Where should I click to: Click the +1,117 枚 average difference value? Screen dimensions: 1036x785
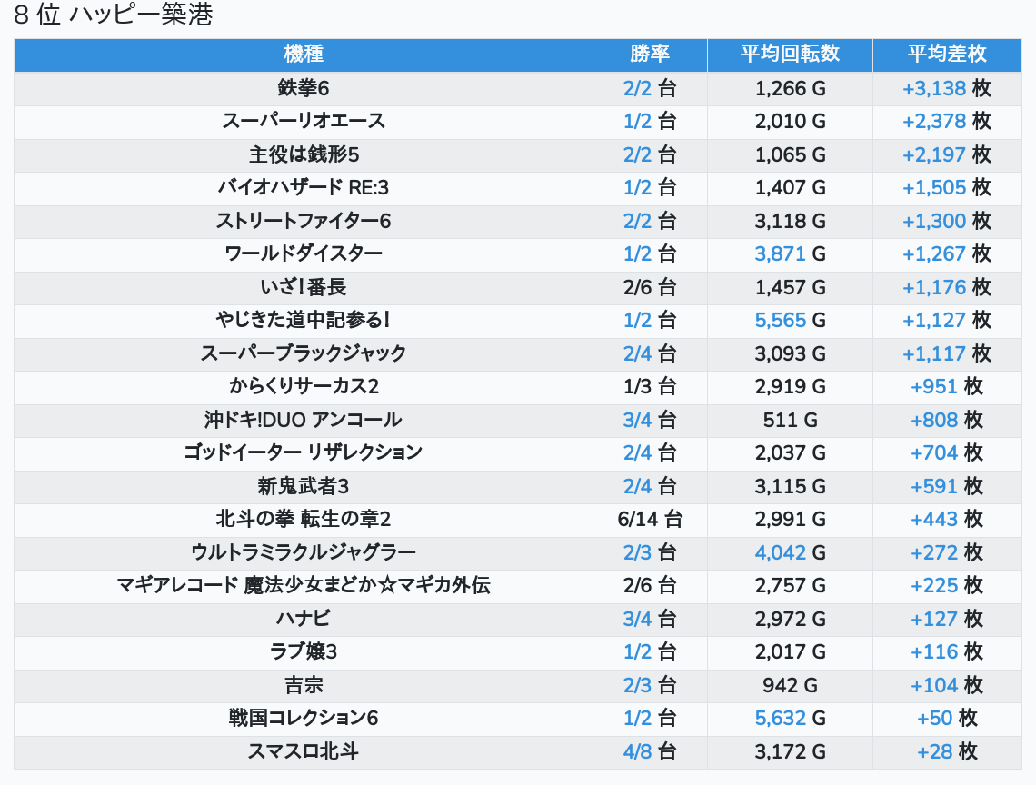tap(947, 353)
